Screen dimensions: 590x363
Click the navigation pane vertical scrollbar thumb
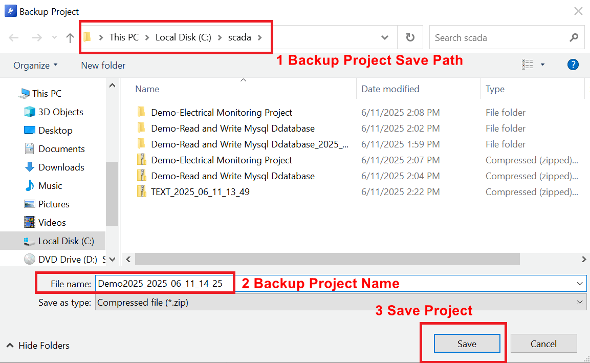(112, 194)
